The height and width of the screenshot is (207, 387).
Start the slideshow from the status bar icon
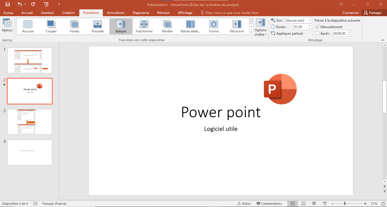(x=325, y=204)
